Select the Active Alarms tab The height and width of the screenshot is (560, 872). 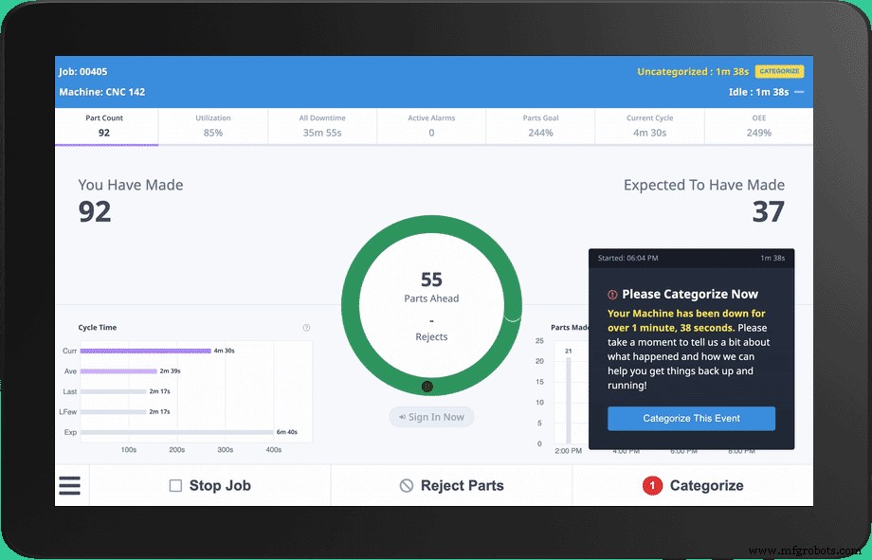(x=431, y=126)
